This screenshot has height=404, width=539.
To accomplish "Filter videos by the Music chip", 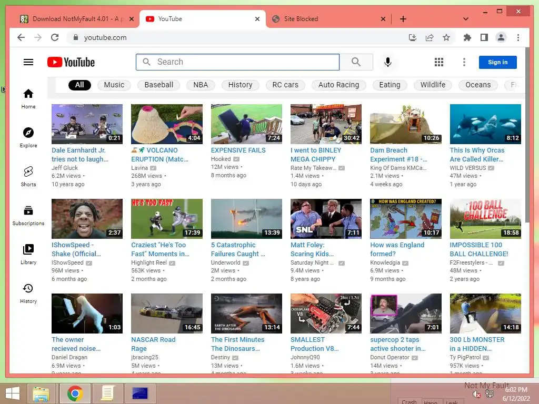I will pos(114,85).
